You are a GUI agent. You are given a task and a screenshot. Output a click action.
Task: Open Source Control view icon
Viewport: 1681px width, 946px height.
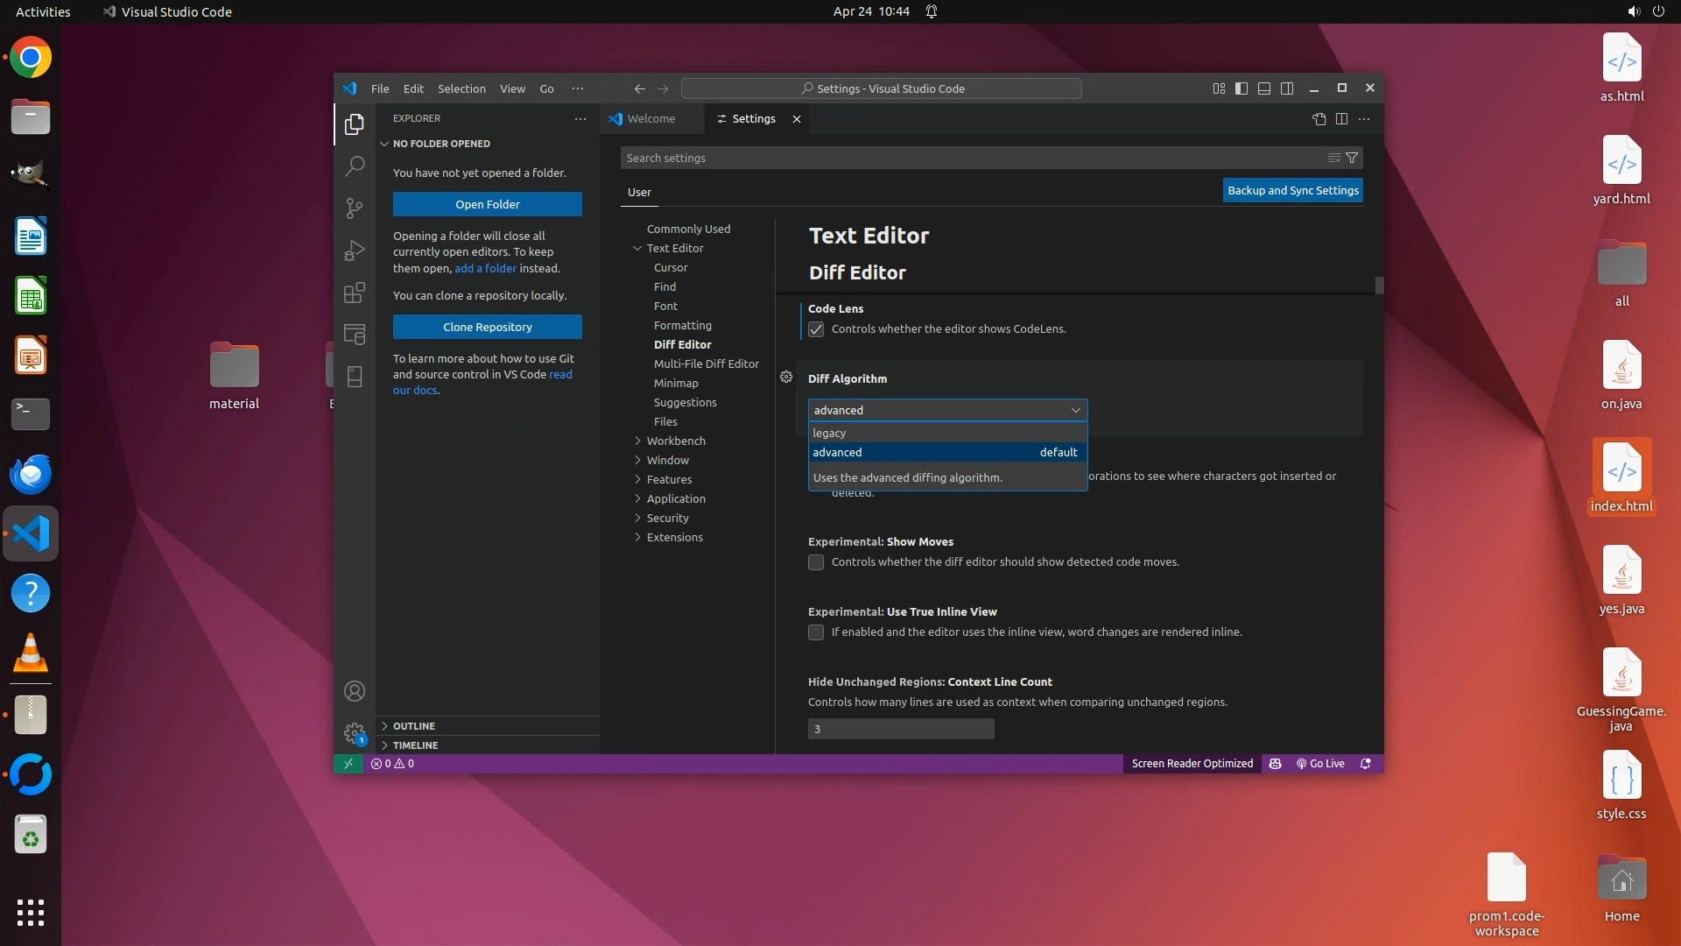click(355, 208)
